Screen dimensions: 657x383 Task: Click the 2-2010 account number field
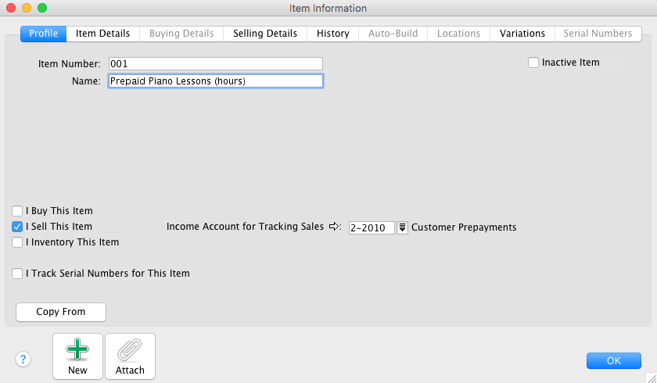pos(372,227)
